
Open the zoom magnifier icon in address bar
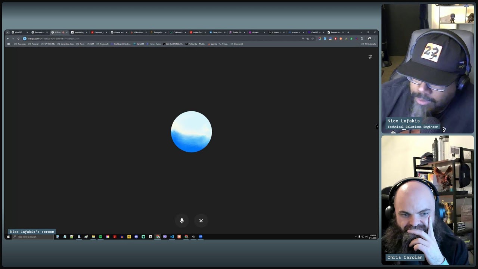coord(303,38)
